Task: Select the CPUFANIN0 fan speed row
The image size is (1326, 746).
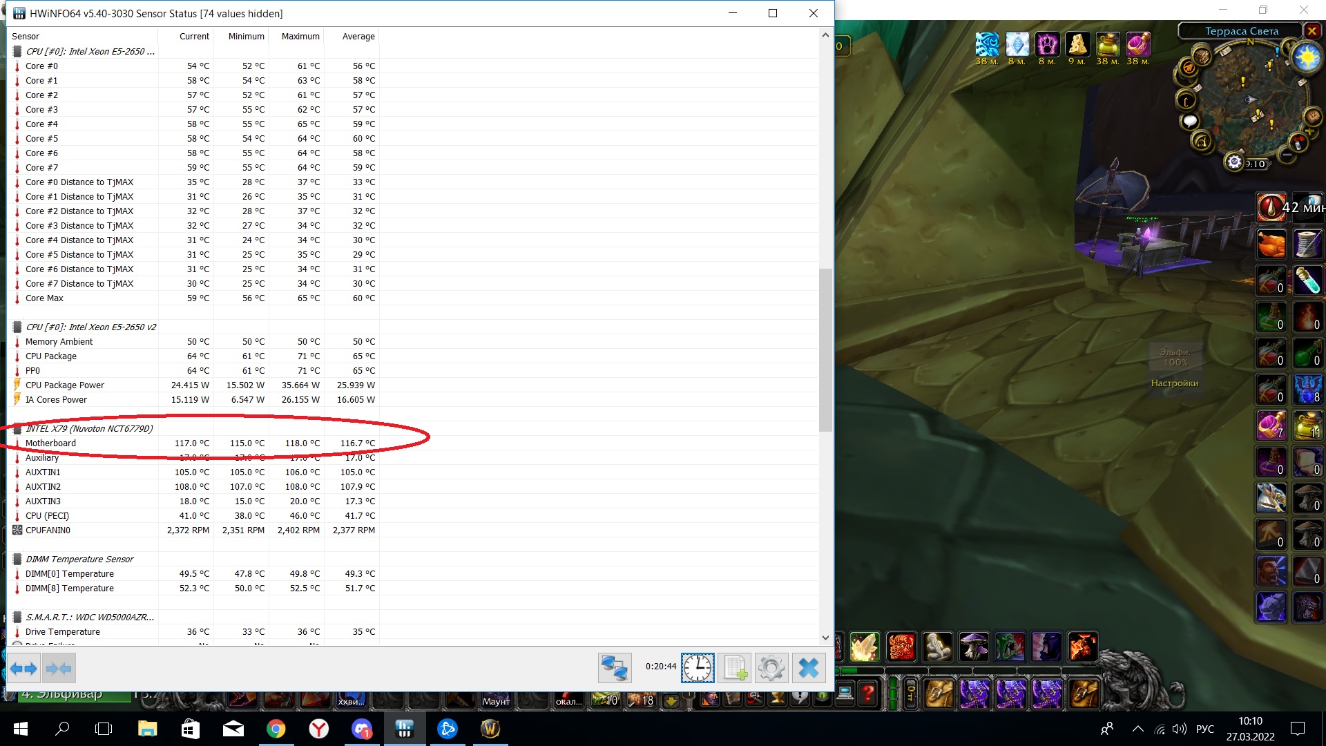Action: click(48, 530)
